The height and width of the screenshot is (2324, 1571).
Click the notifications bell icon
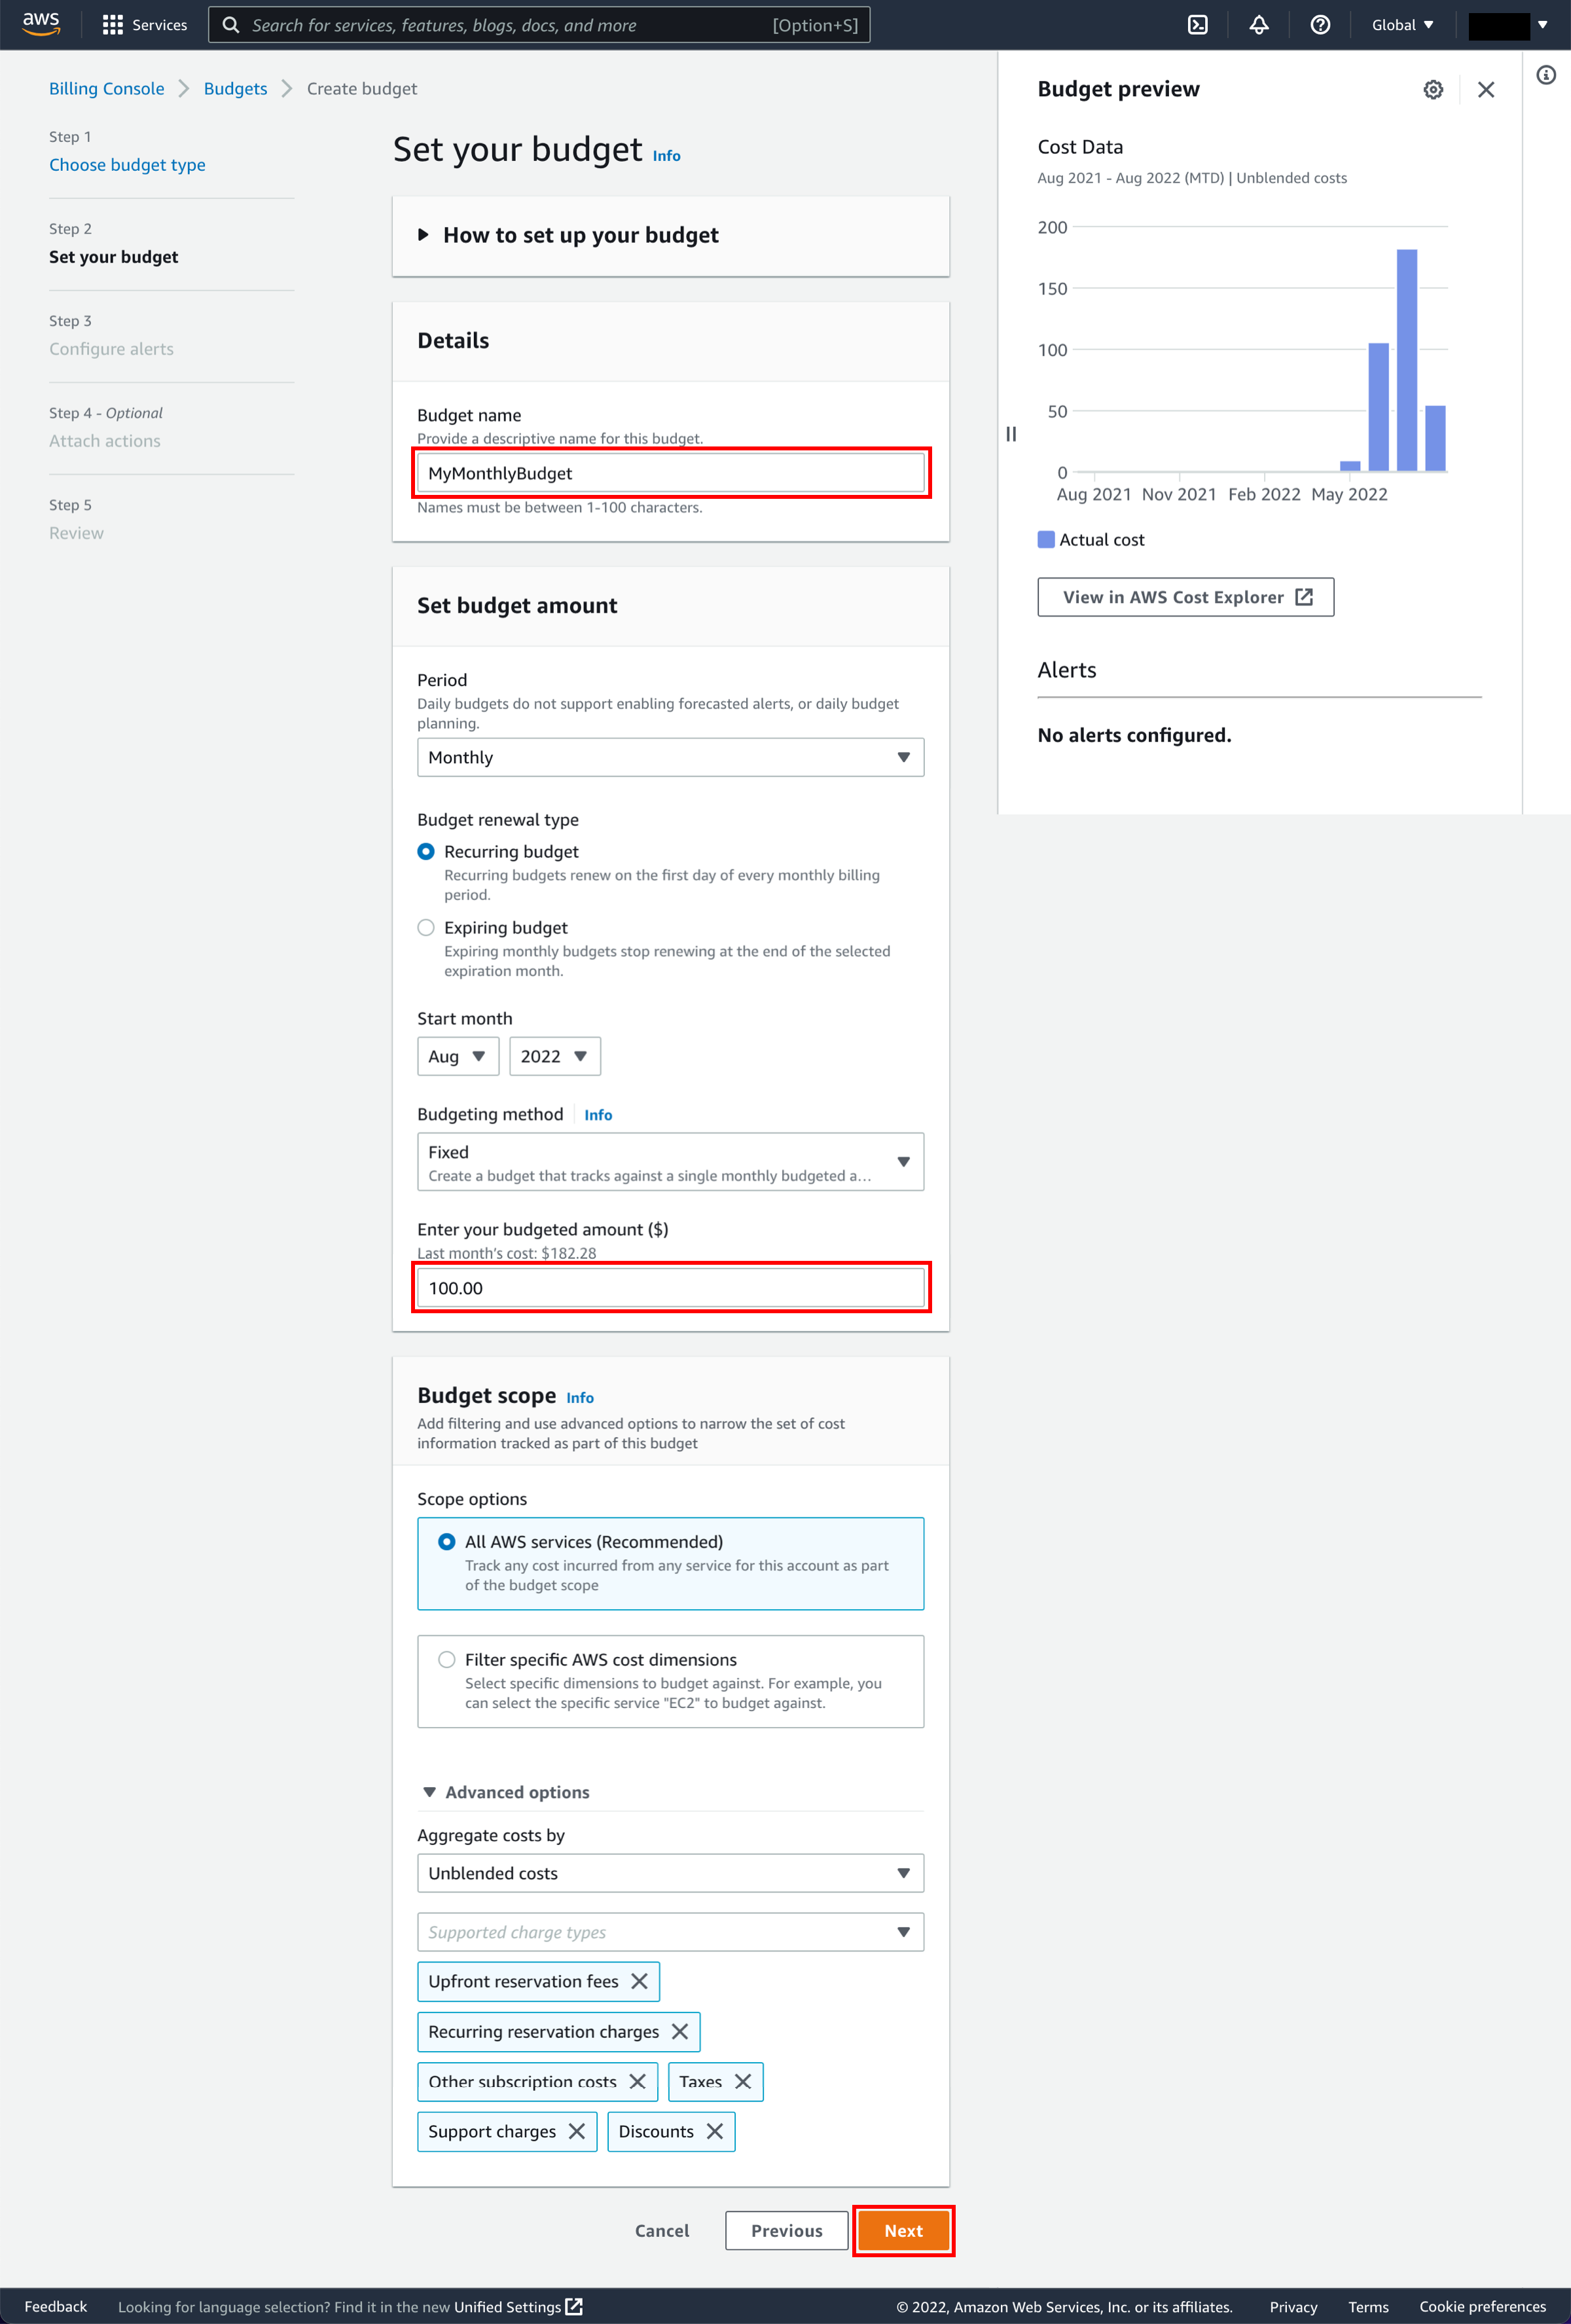(x=1259, y=24)
